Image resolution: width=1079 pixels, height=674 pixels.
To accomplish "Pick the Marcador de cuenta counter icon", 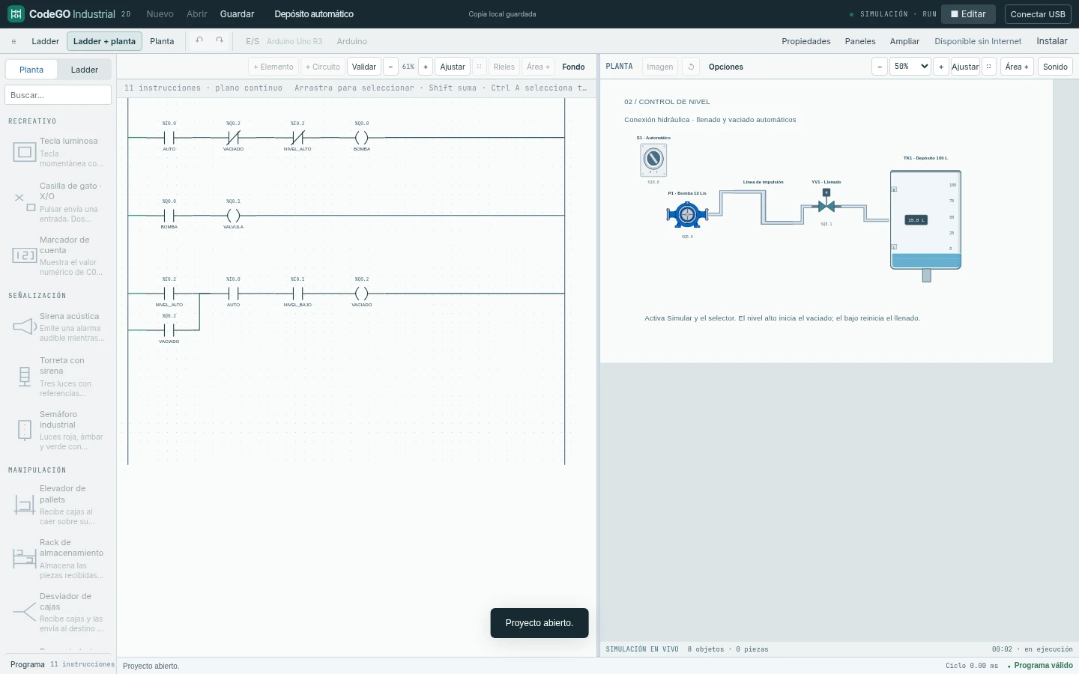I will pyautogui.click(x=25, y=255).
